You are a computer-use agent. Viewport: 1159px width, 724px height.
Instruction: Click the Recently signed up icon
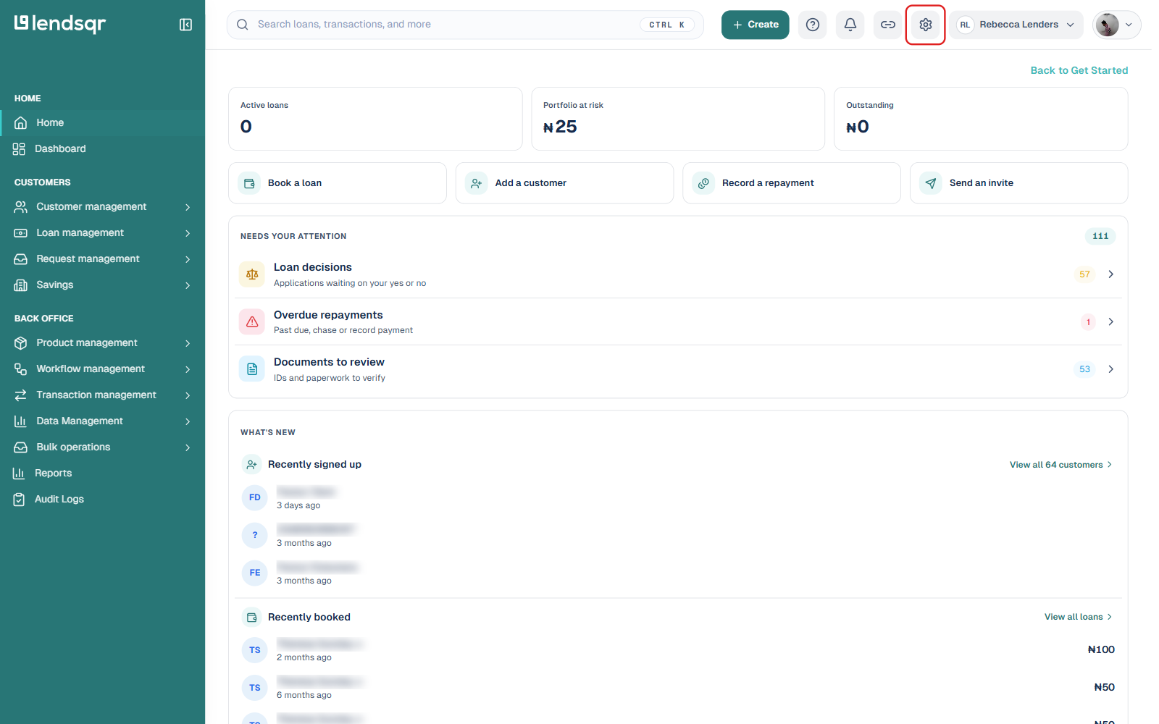251,465
